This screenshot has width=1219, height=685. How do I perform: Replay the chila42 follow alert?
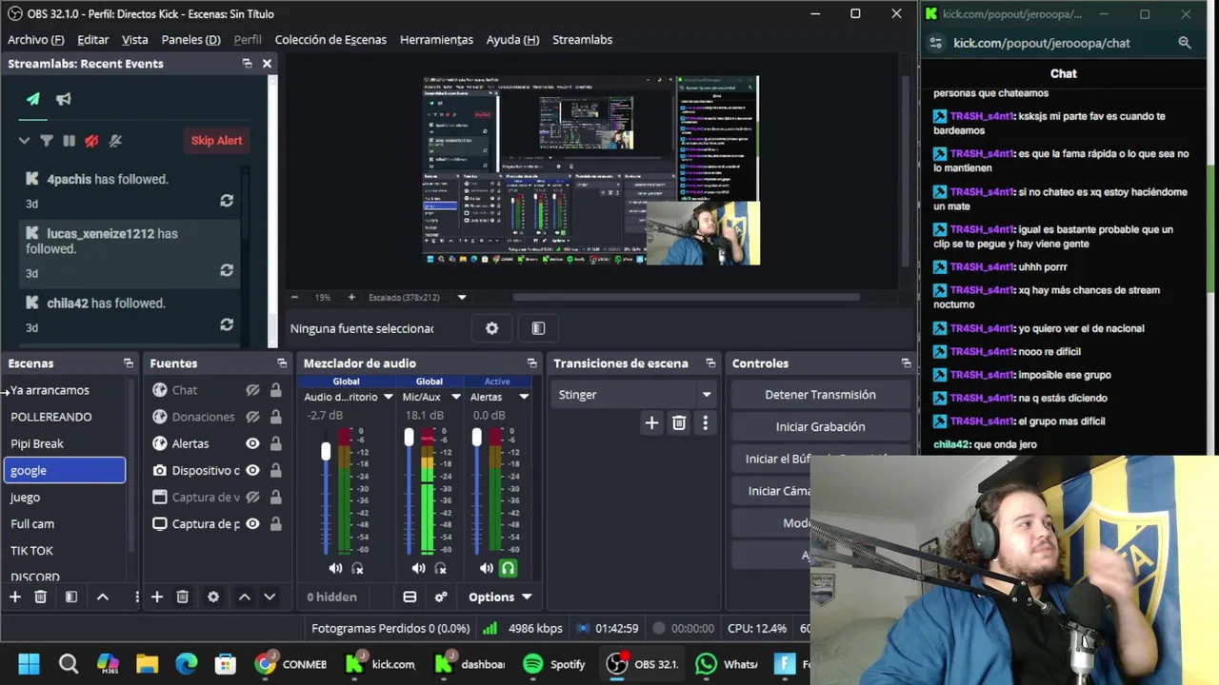227,324
